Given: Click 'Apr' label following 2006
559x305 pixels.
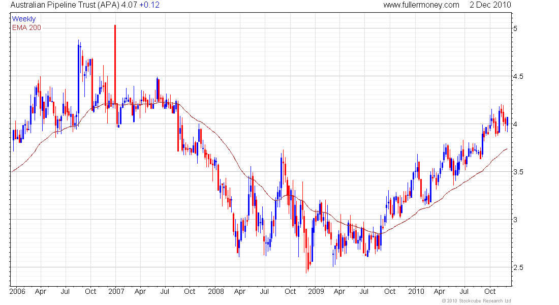Looking at the screenshot, I should coord(41,291).
